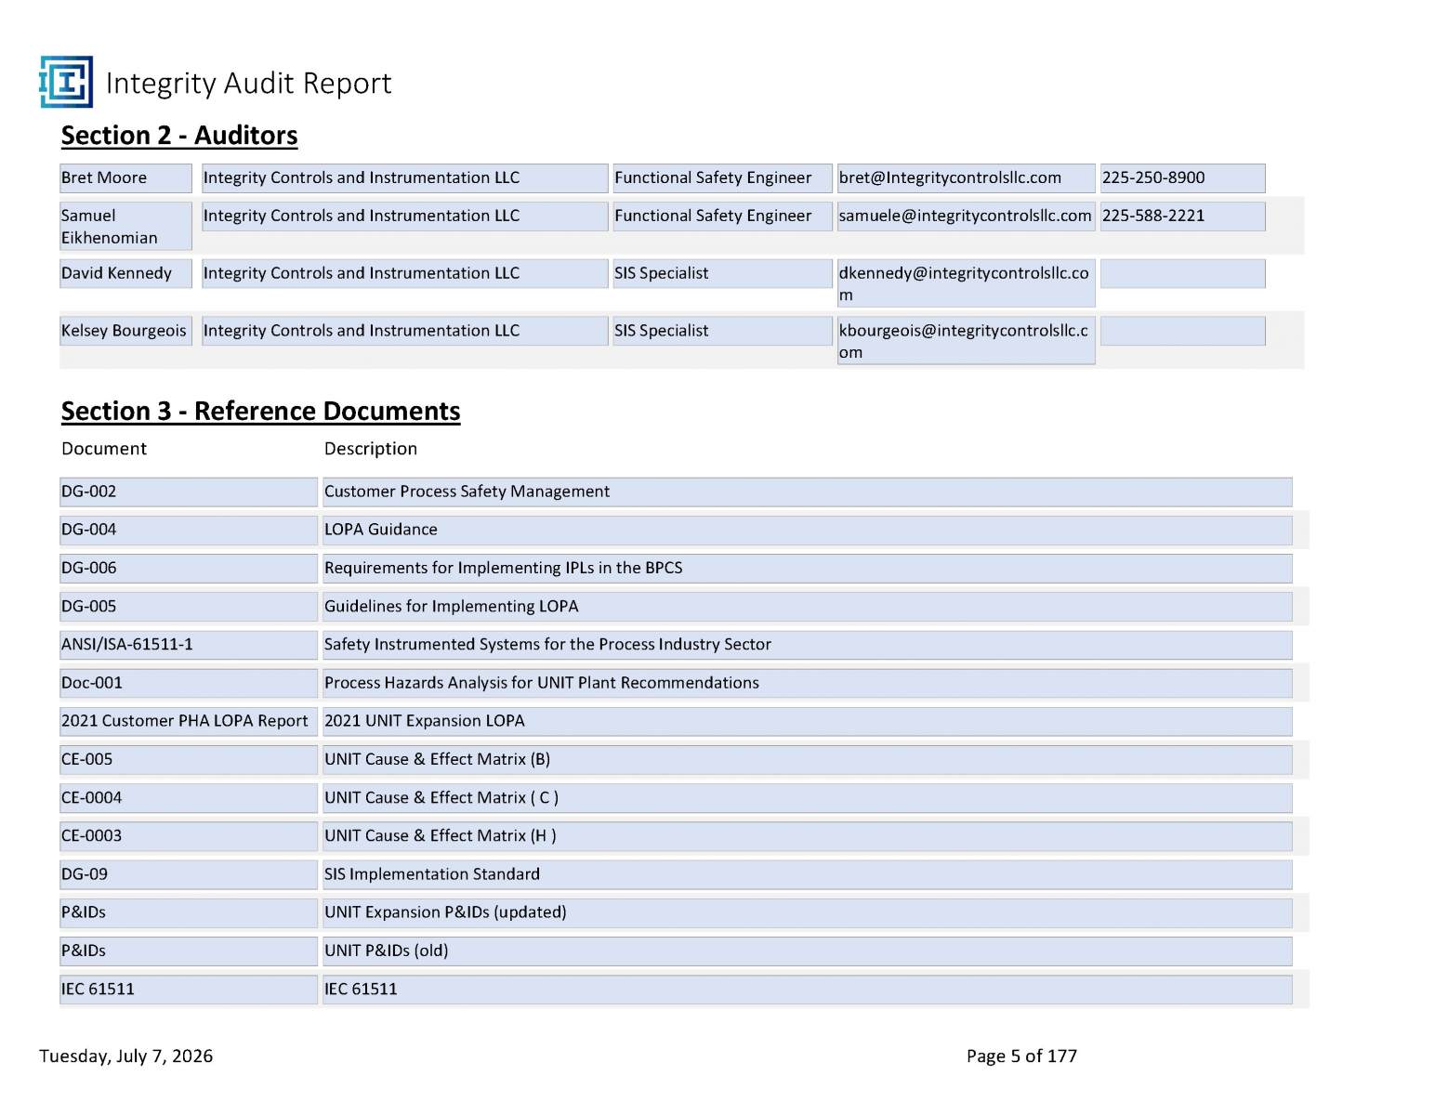Viewport: 1448px width, 1115px height.
Task: Select the samuele@integritycontrolsllc.com email field
Action: coord(966,216)
